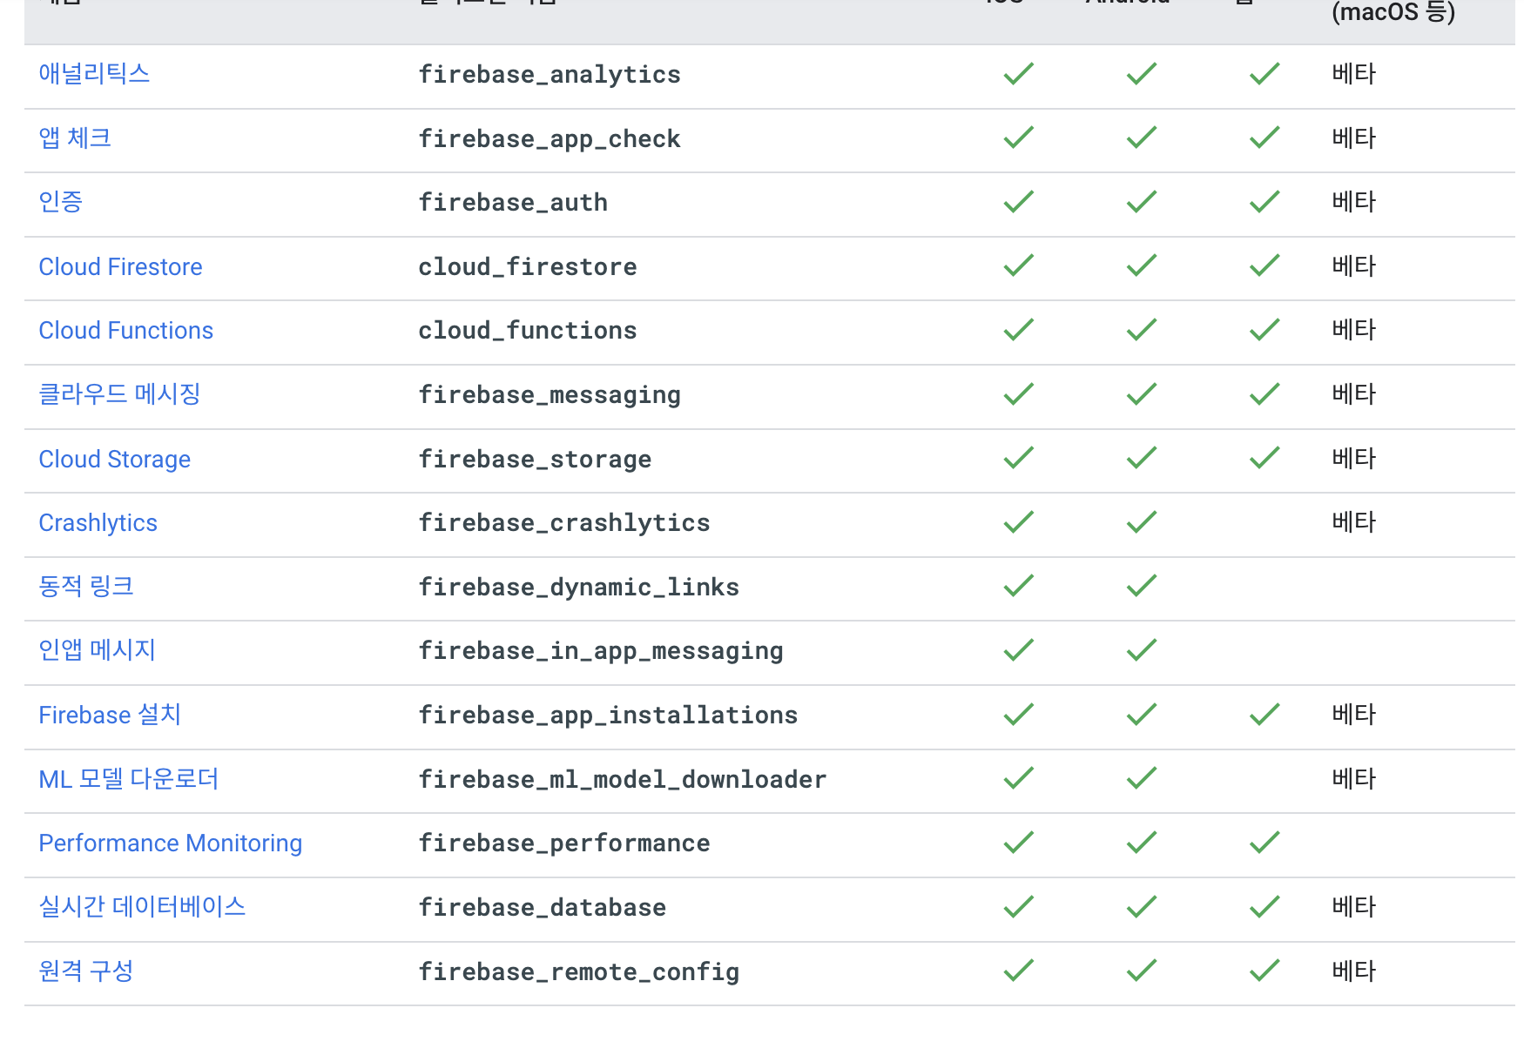Open the 실시간 데이터베이스 link
Screen dimensions: 1524x1055
point(142,907)
